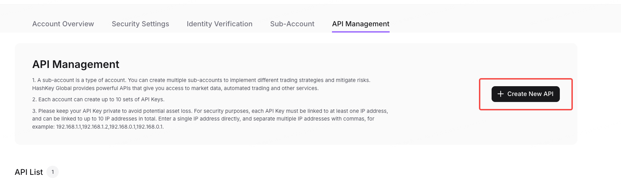The width and height of the screenshot is (621, 185).
Task: Click the sentence starting "1. A sub-account is"
Action: click(201, 80)
